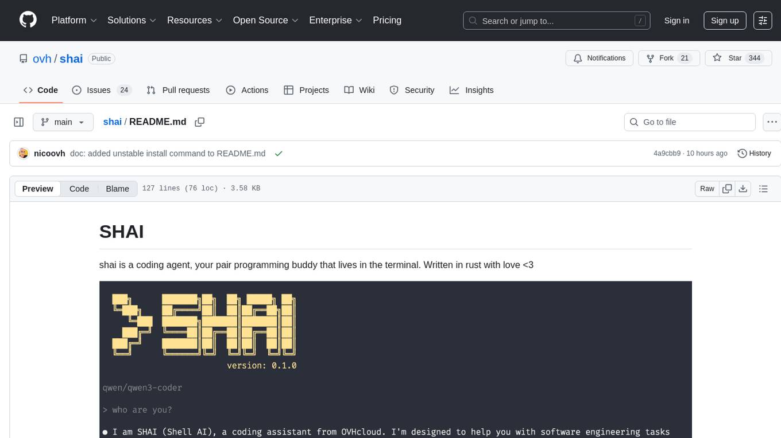Open nicoovh avatar image
The image size is (781, 438).
tap(24, 153)
